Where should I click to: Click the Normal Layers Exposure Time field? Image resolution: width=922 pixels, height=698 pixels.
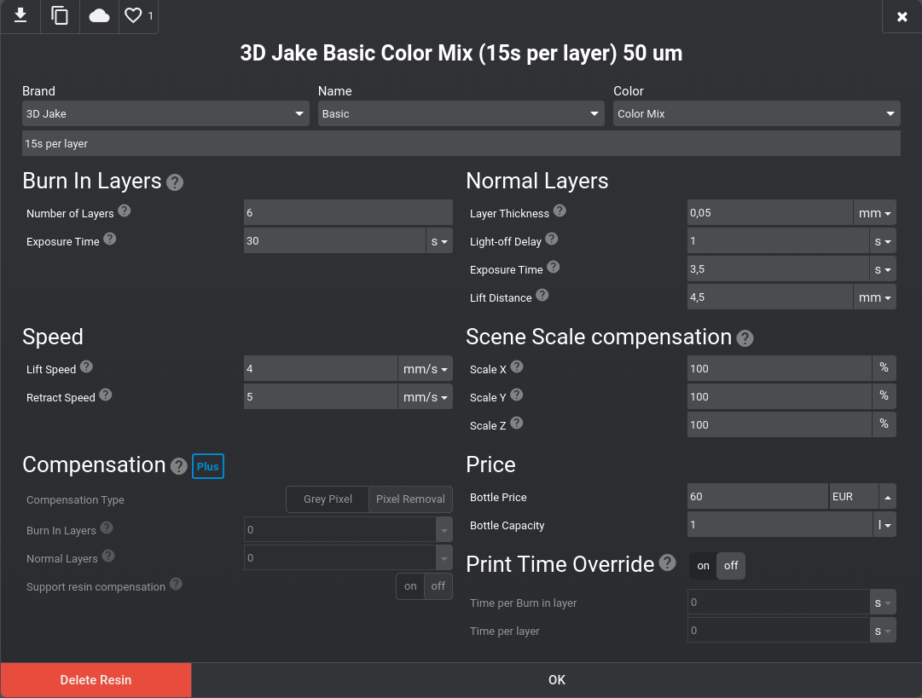(778, 269)
